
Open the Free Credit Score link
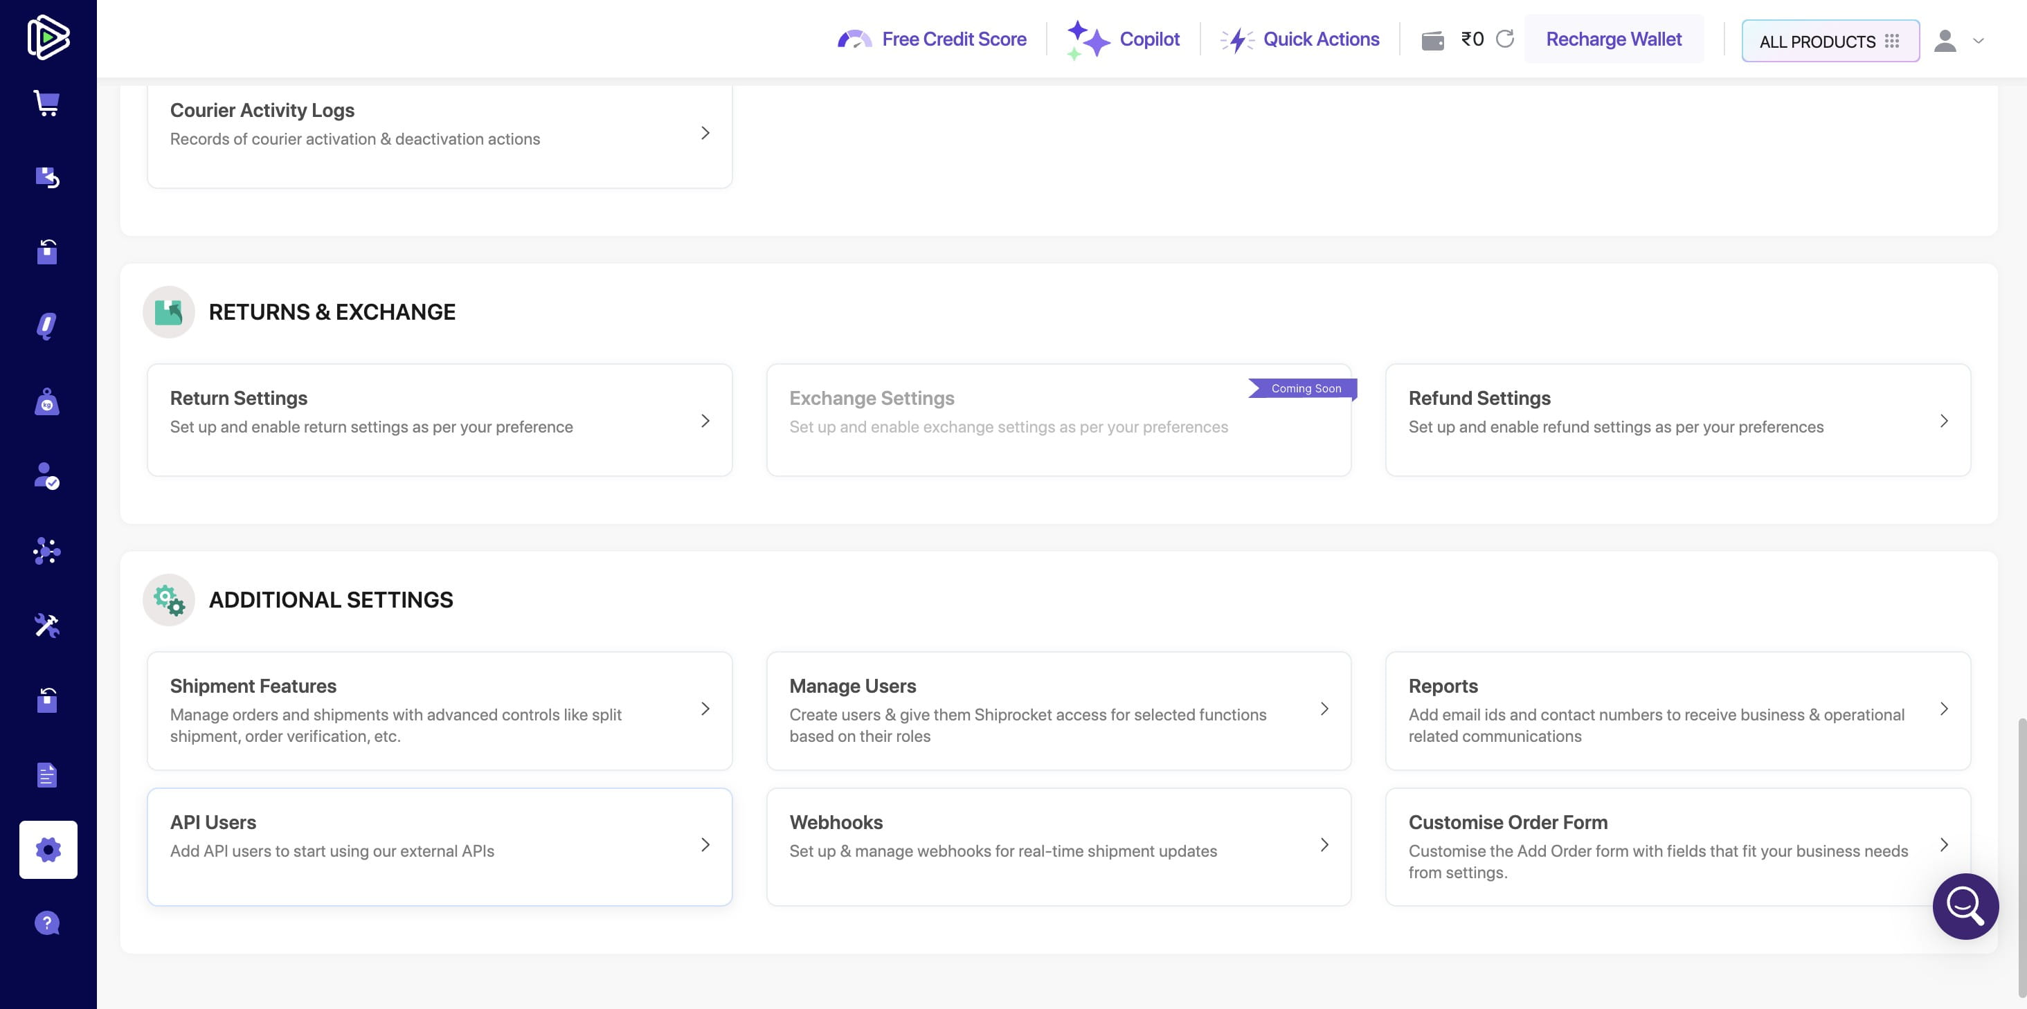coord(955,39)
